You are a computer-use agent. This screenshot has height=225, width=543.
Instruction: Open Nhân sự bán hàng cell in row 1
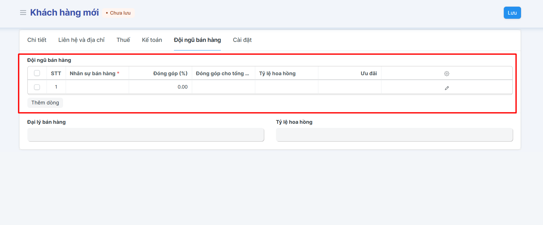(x=97, y=87)
